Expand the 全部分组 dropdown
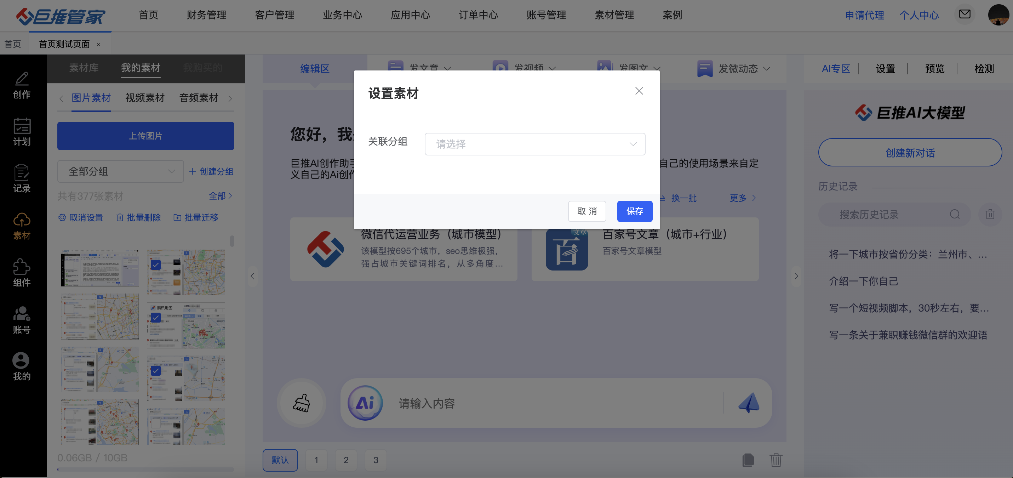The width and height of the screenshot is (1013, 478). point(120,171)
